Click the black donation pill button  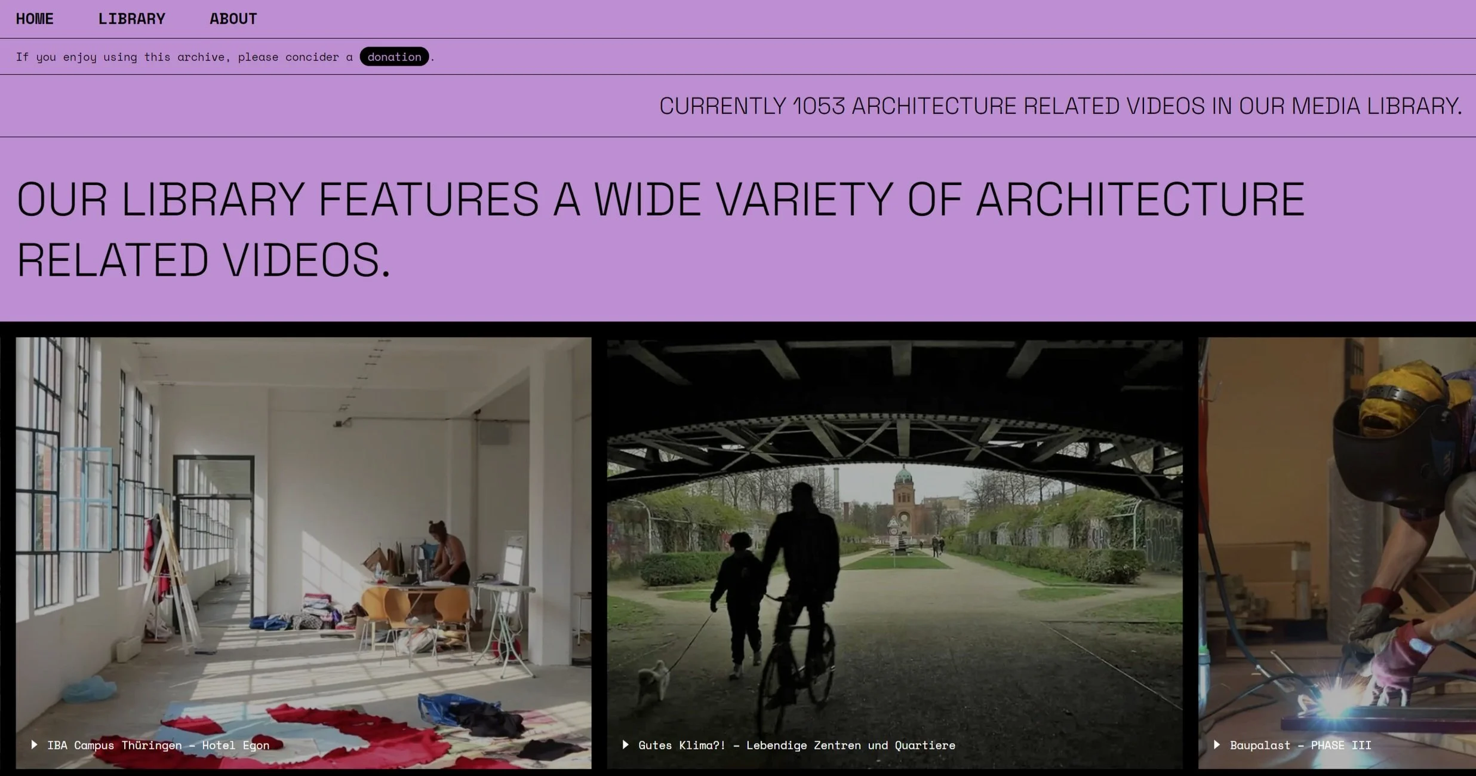click(394, 57)
